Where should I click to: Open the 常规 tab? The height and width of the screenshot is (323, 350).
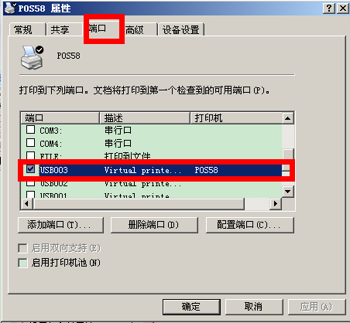27,29
